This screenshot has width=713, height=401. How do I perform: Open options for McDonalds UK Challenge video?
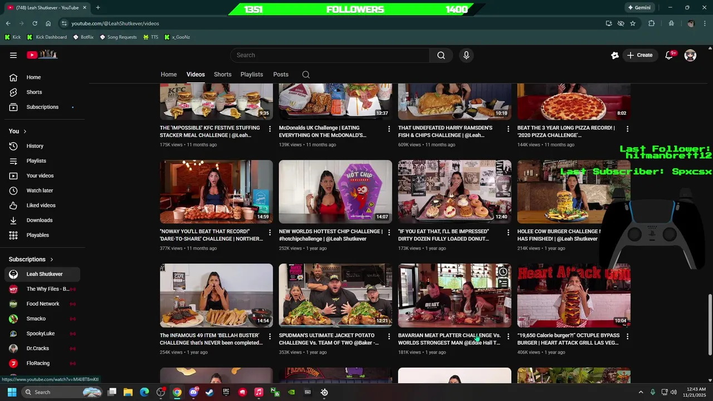(389, 129)
